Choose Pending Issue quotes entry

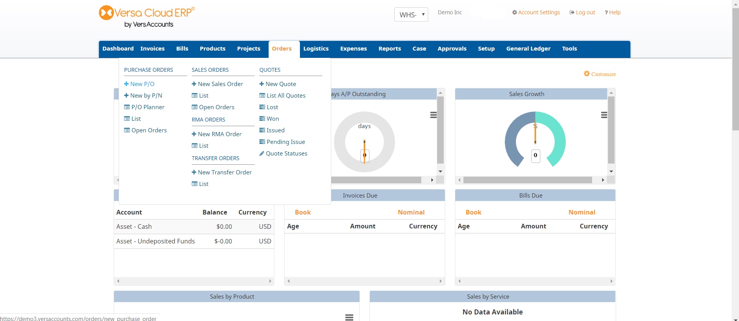[x=286, y=142]
